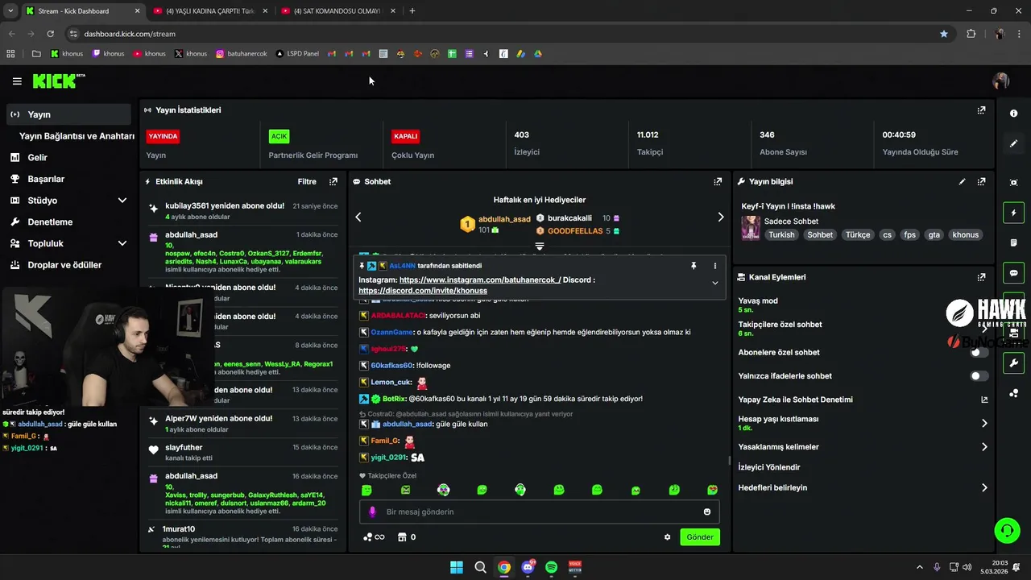Unpin the pinned chat message
The width and height of the screenshot is (1031, 580).
694,266
